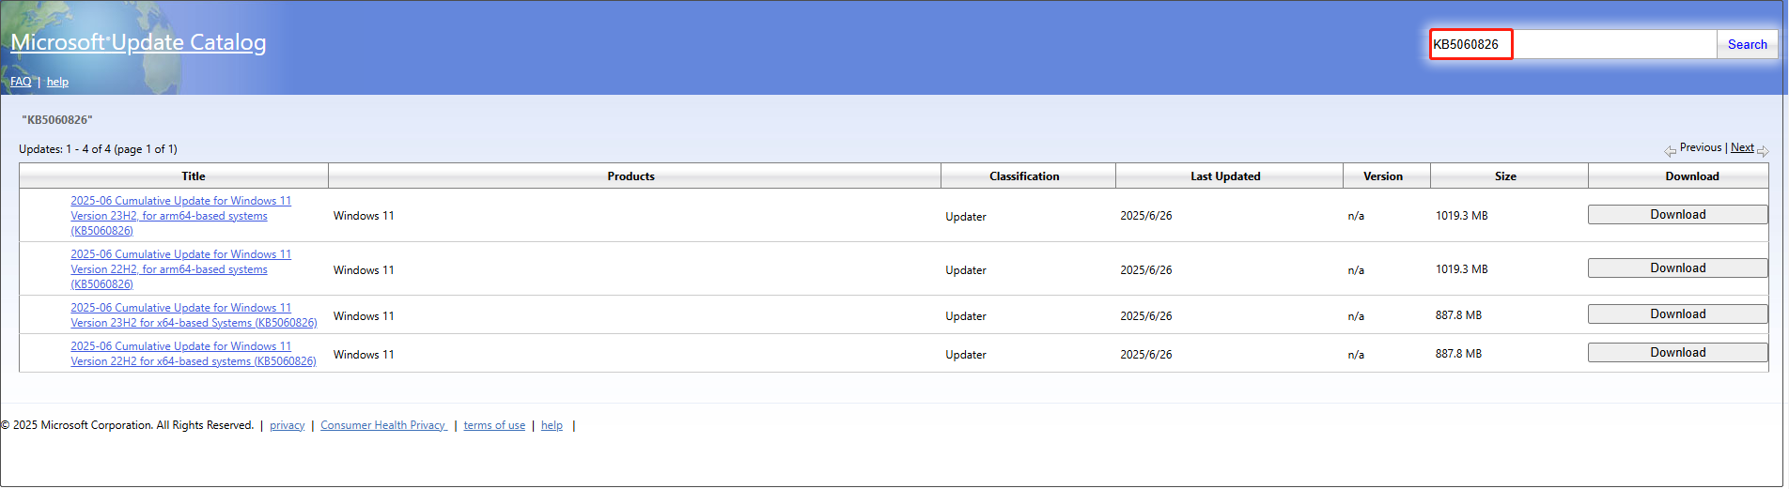Viewport: 1789px width, 489px height.
Task: Sort results by Title column header
Action: (x=193, y=176)
